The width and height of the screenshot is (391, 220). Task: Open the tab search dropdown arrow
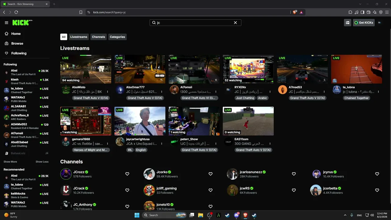tap(360, 4)
